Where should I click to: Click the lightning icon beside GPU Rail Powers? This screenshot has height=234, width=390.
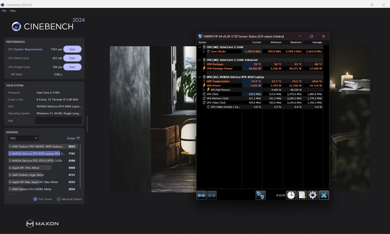click(x=208, y=90)
